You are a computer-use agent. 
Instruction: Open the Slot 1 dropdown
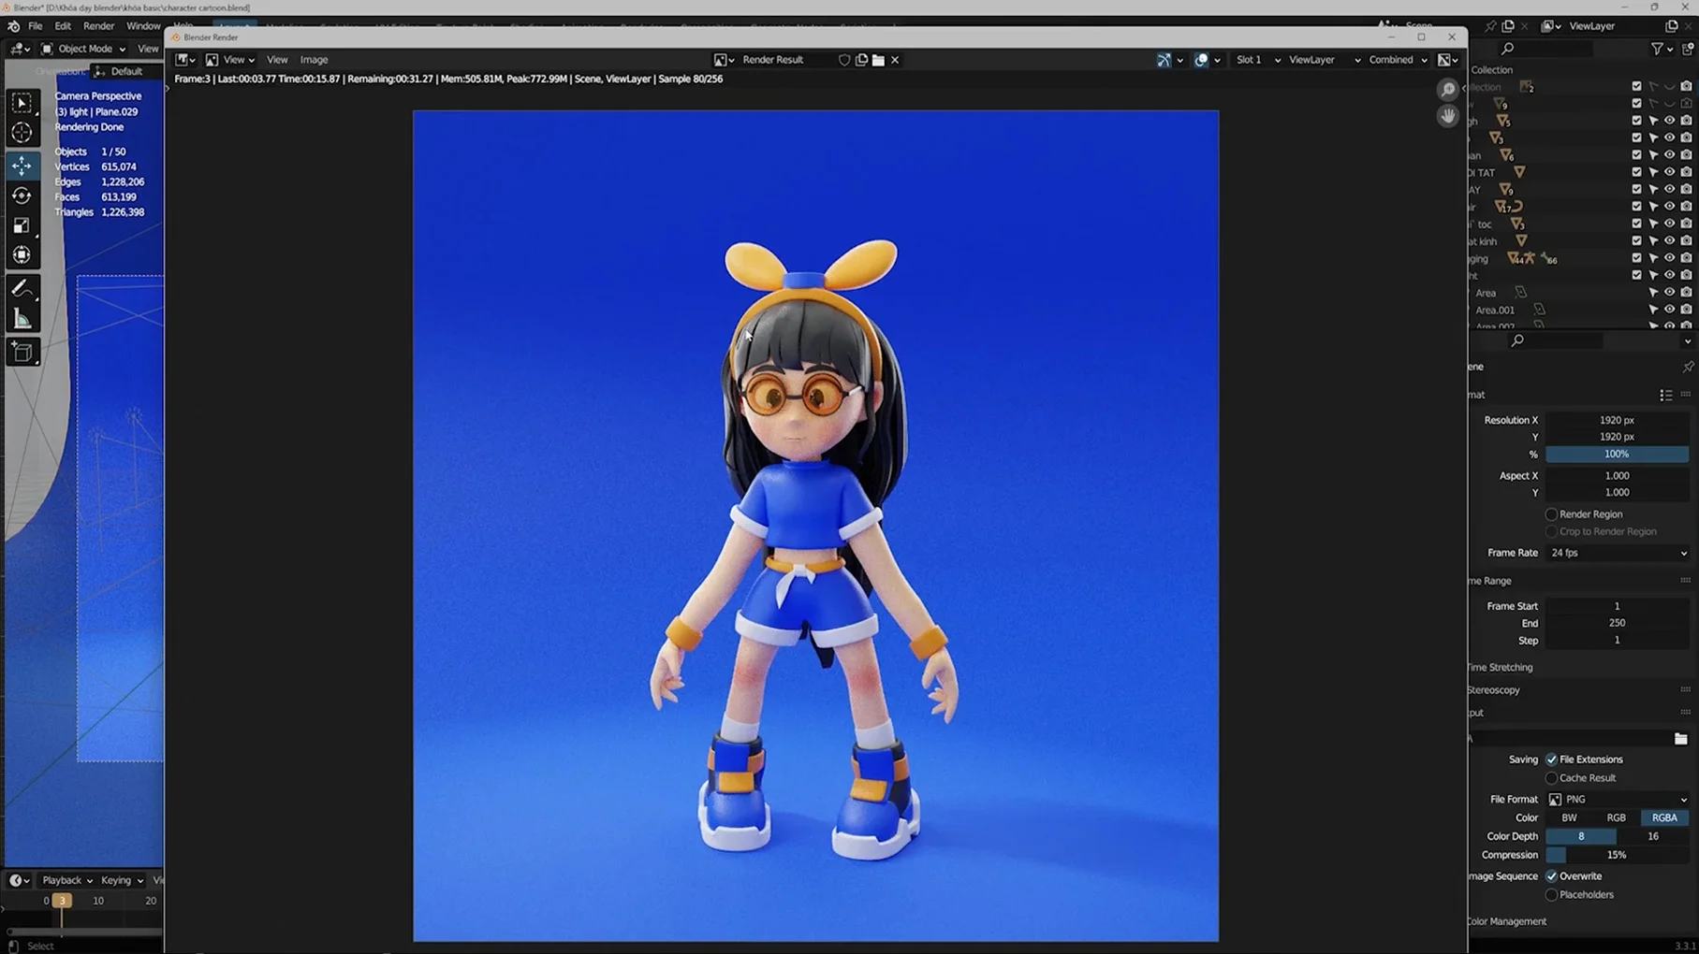click(x=1257, y=60)
